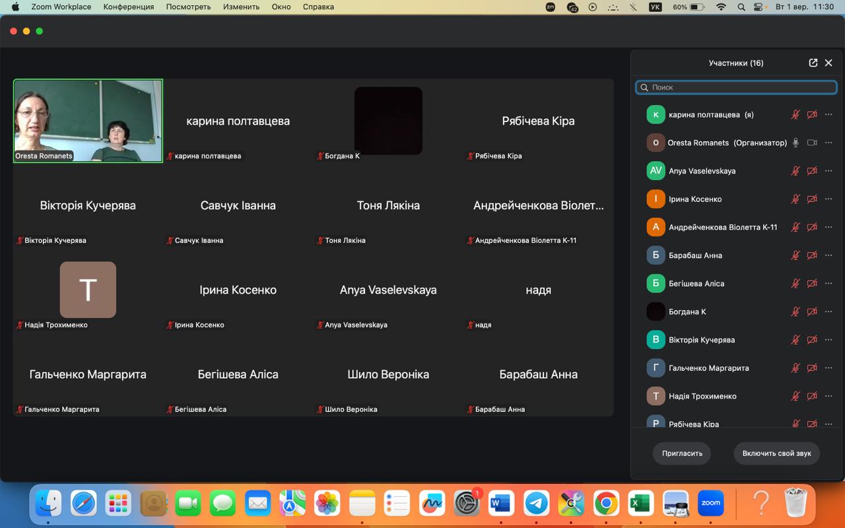Toggle microphone icon for Oresta Romanets
The width and height of the screenshot is (845, 528).
tap(795, 143)
